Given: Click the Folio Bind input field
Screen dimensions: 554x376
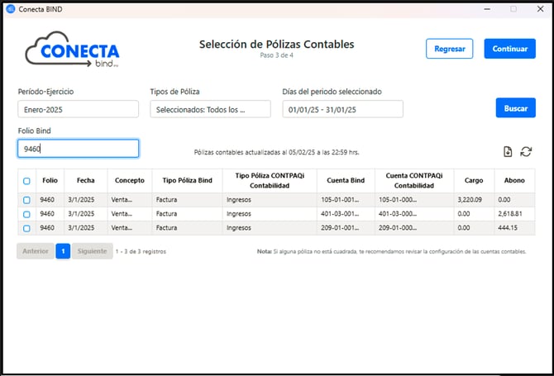Looking at the screenshot, I should click(78, 149).
